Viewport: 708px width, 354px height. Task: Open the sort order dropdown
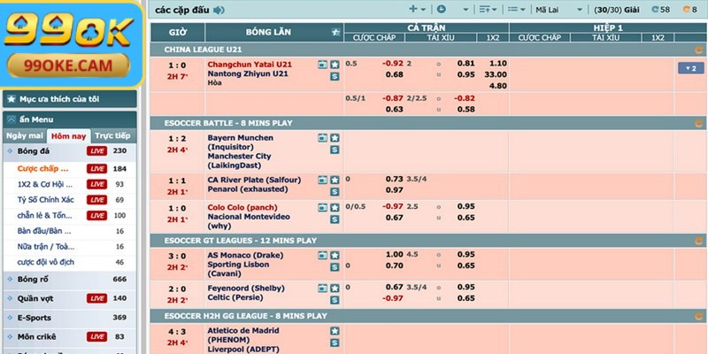tap(488, 9)
